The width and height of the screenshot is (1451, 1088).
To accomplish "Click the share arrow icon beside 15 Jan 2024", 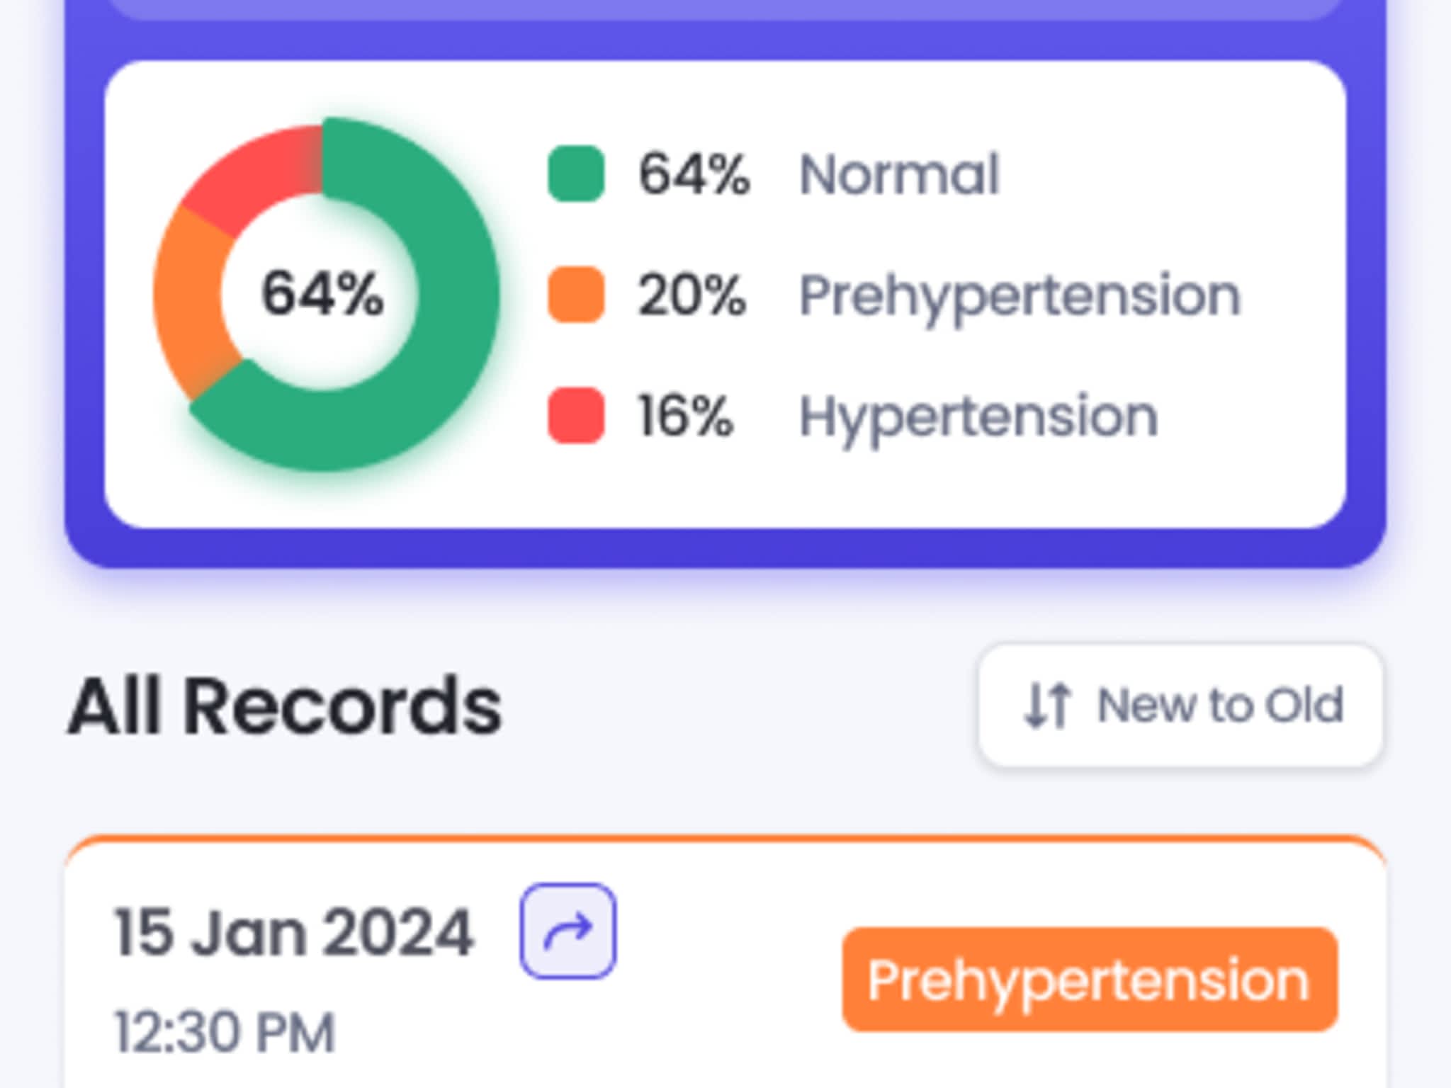I will [x=568, y=931].
